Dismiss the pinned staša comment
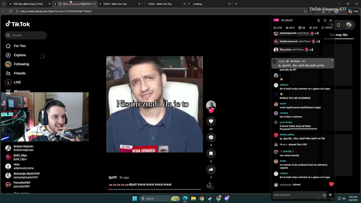 [x=332, y=60]
